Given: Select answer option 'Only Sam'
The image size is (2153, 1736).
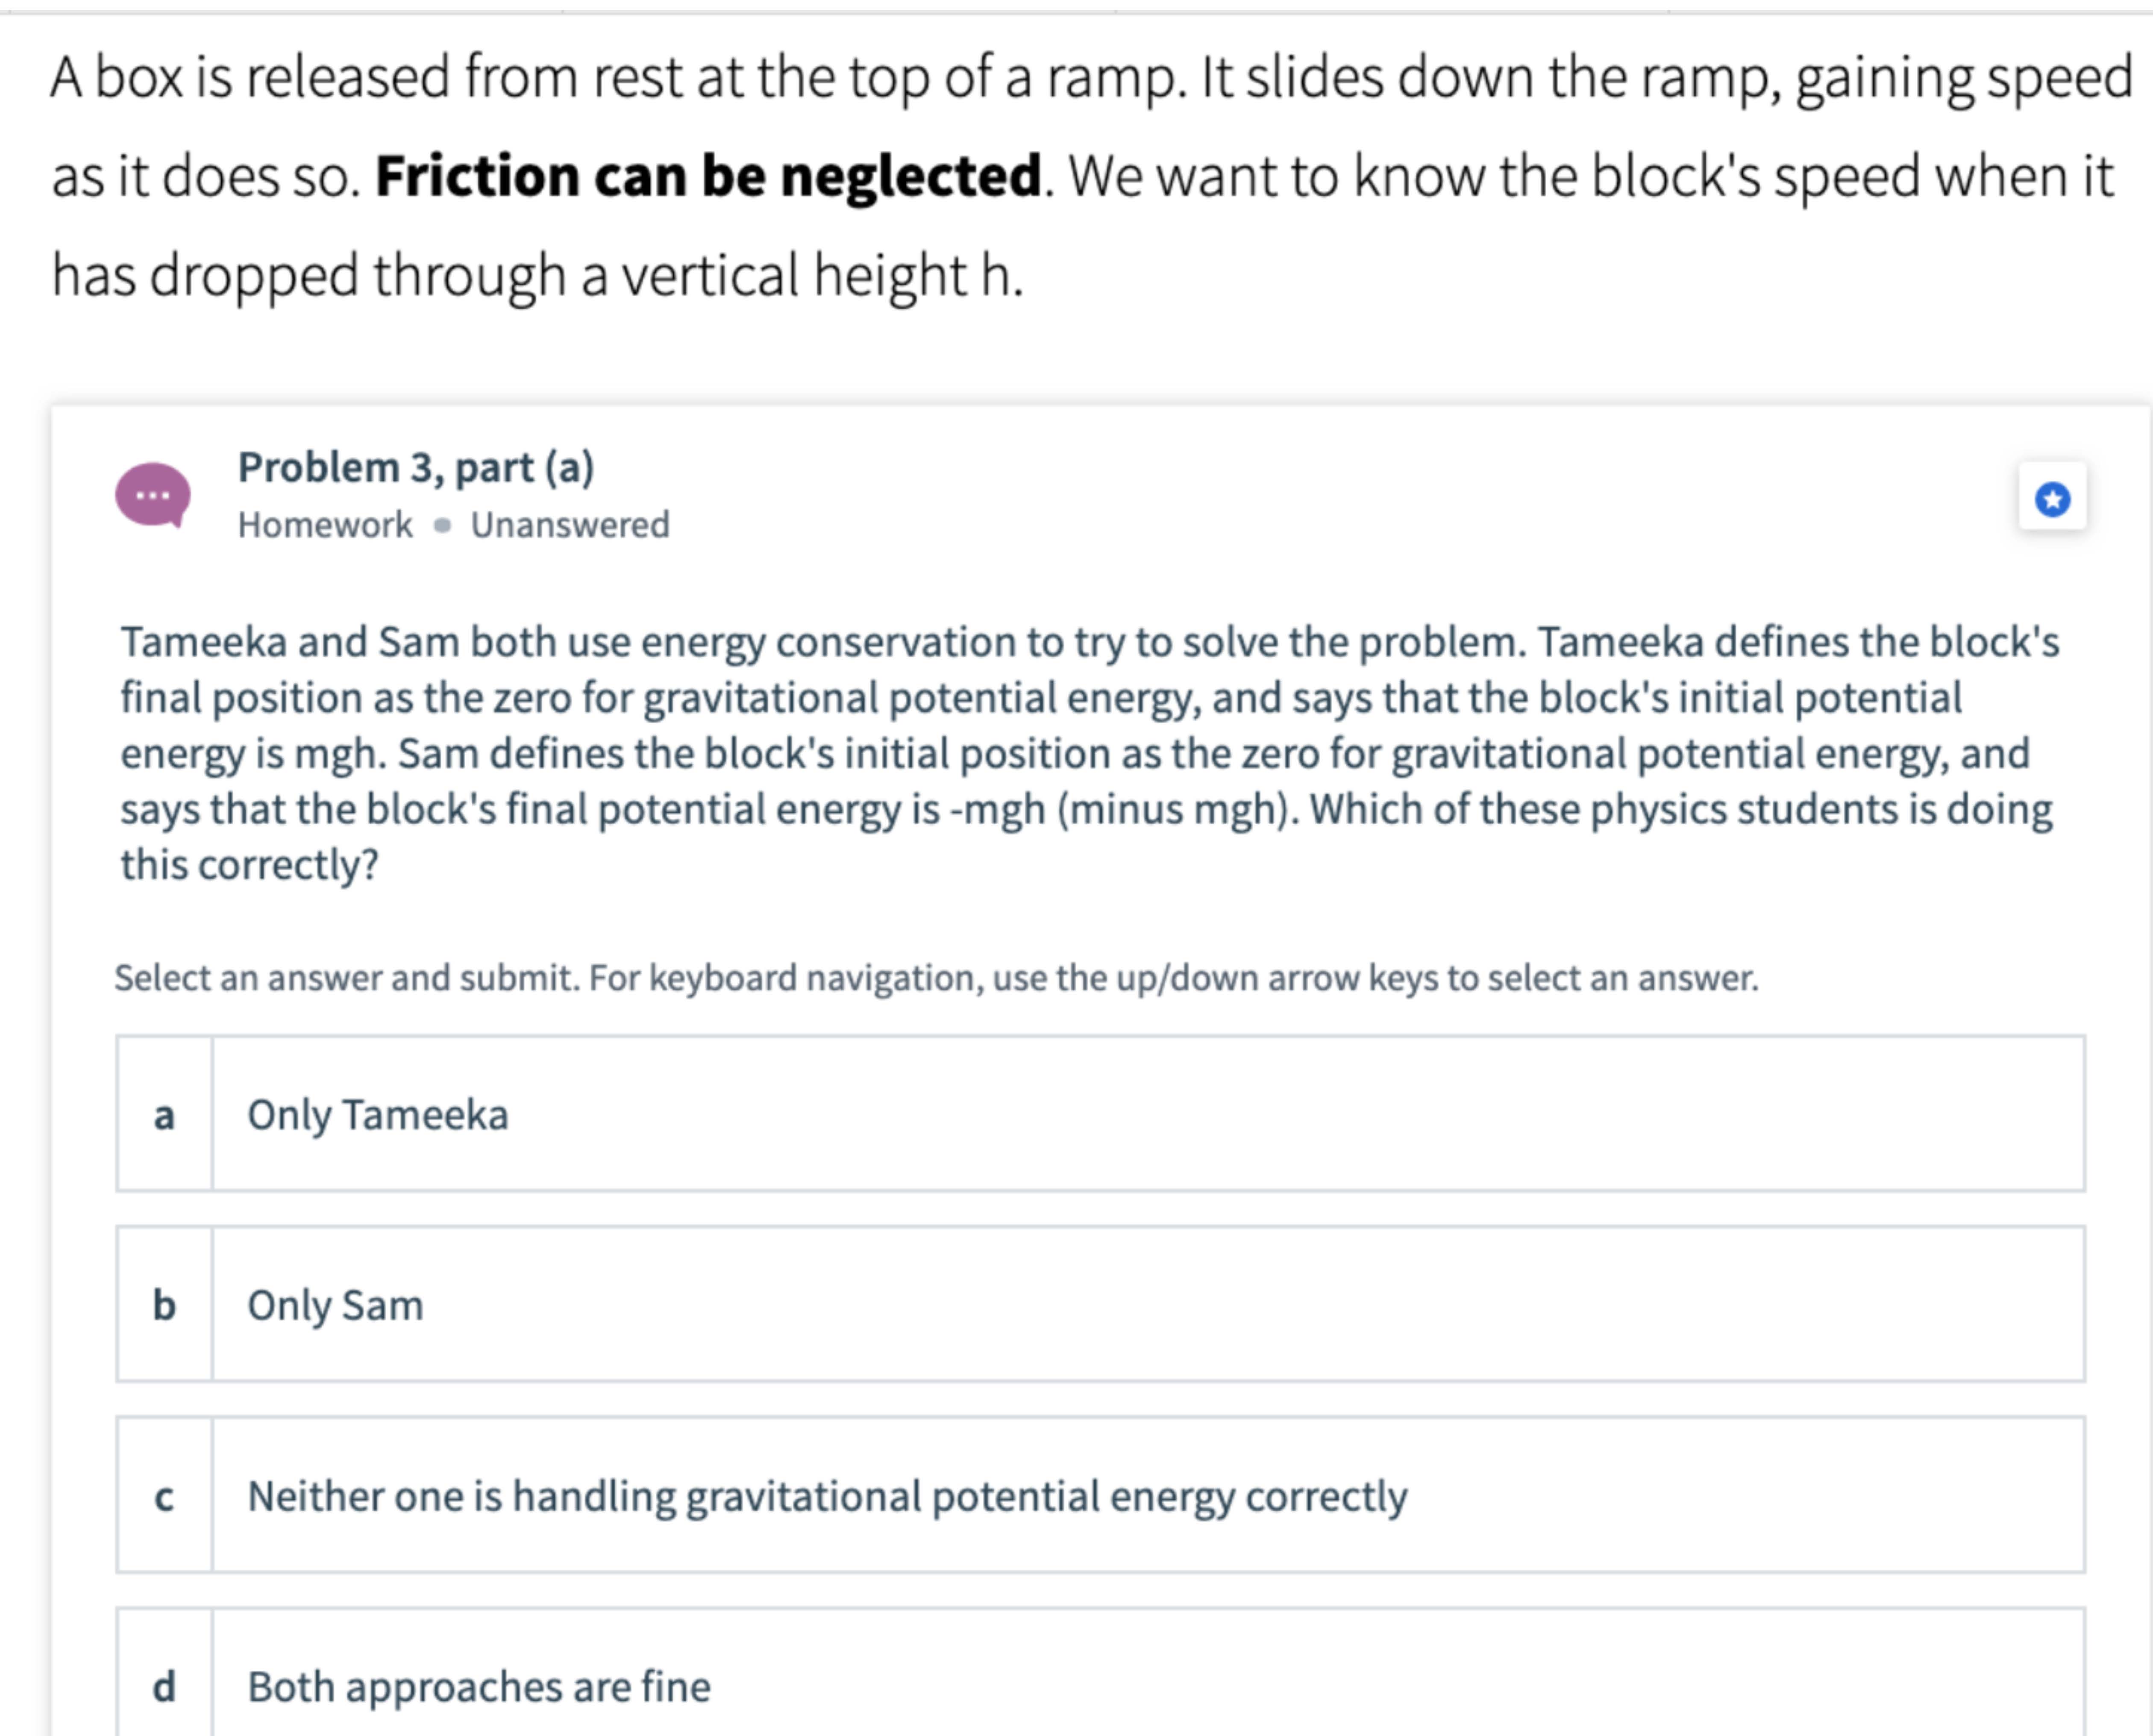Looking at the screenshot, I should 1100,1304.
